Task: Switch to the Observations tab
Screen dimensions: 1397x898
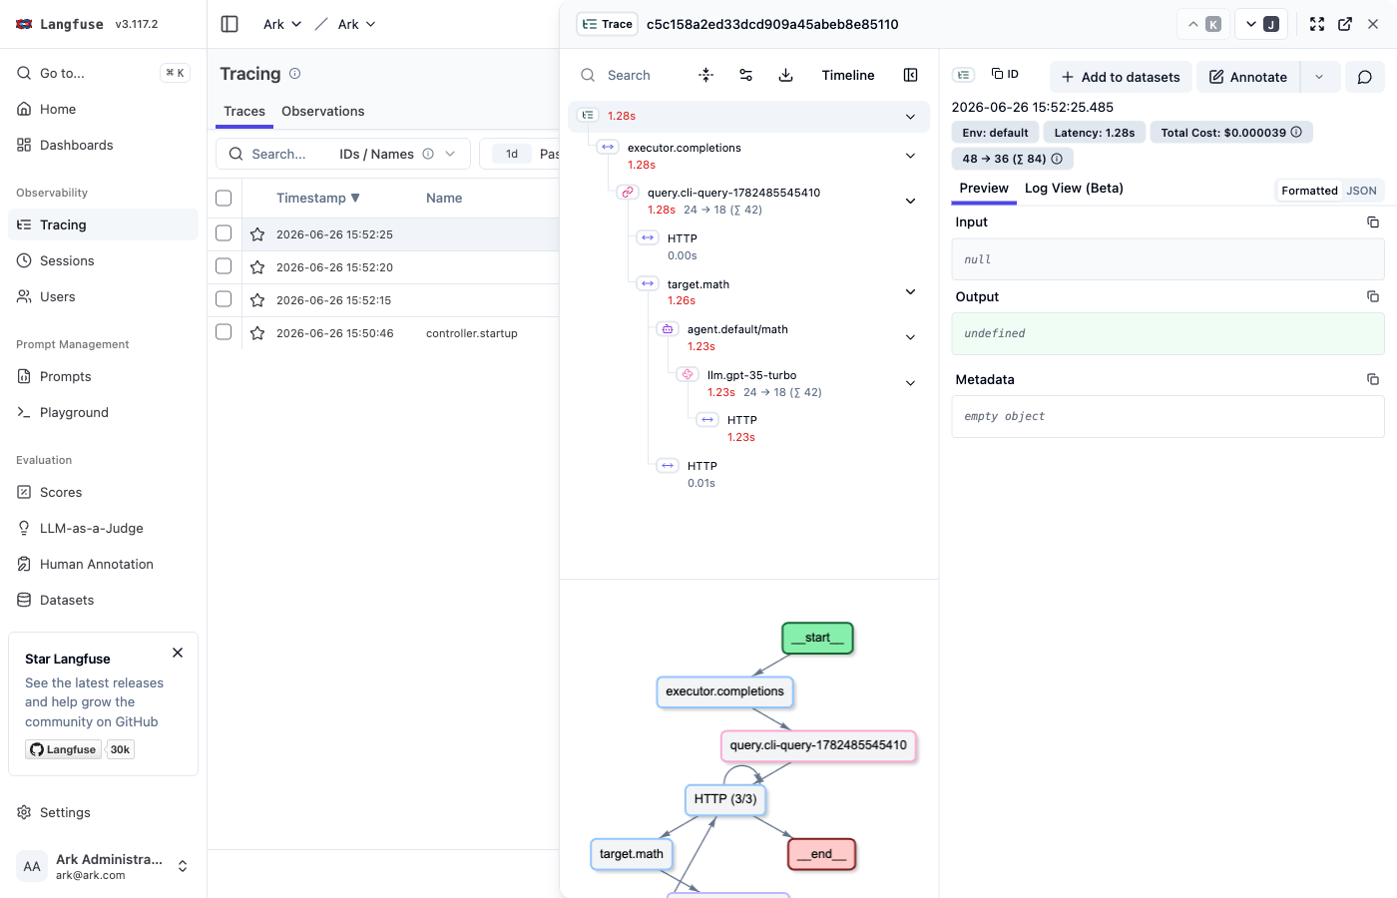Action: pyautogui.click(x=322, y=111)
